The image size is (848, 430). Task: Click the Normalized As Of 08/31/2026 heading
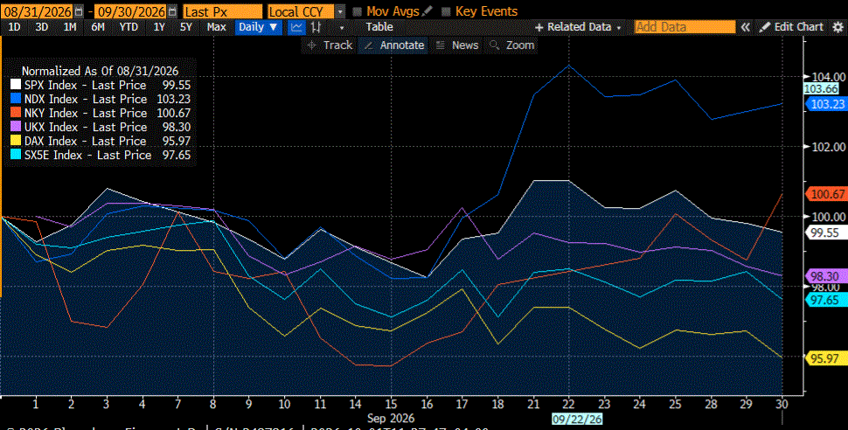(100, 71)
